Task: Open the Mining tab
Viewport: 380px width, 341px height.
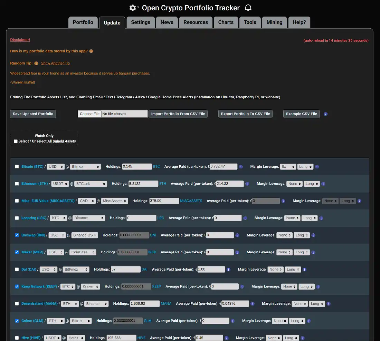Action: (x=274, y=22)
